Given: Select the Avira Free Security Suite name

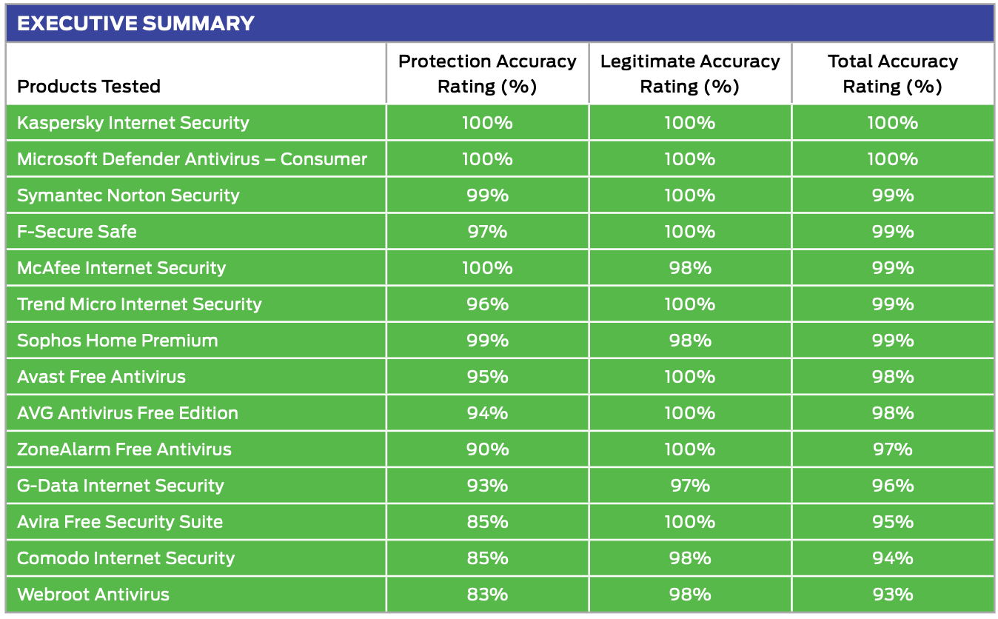Looking at the screenshot, I should click(x=120, y=522).
